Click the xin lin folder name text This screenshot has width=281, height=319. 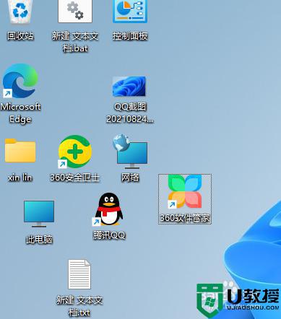(x=20, y=178)
